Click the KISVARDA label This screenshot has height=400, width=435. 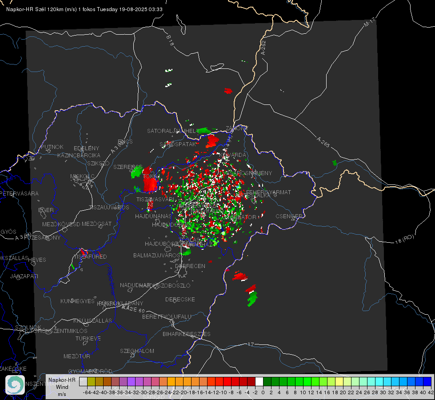[233, 155]
